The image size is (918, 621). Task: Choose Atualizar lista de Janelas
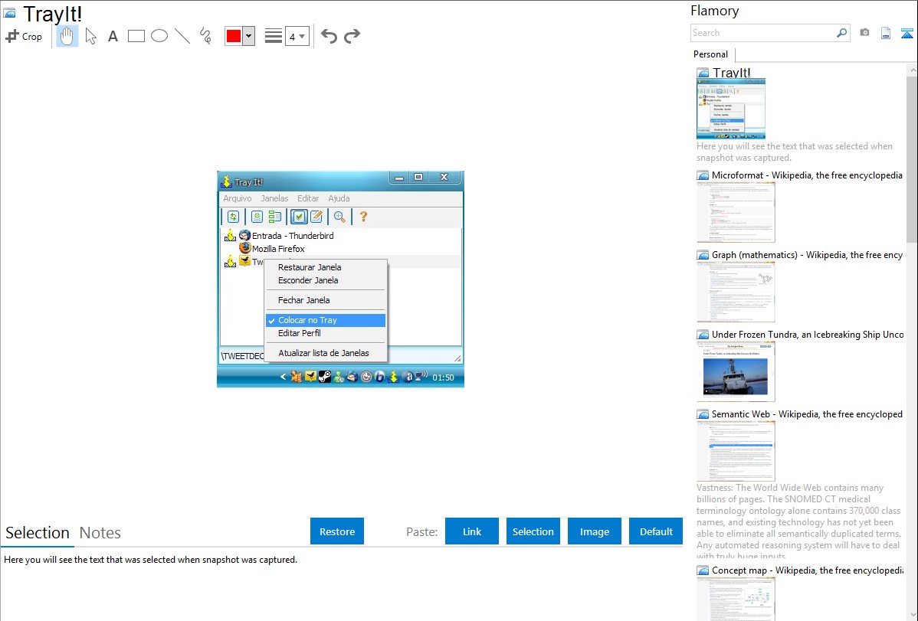(x=326, y=353)
